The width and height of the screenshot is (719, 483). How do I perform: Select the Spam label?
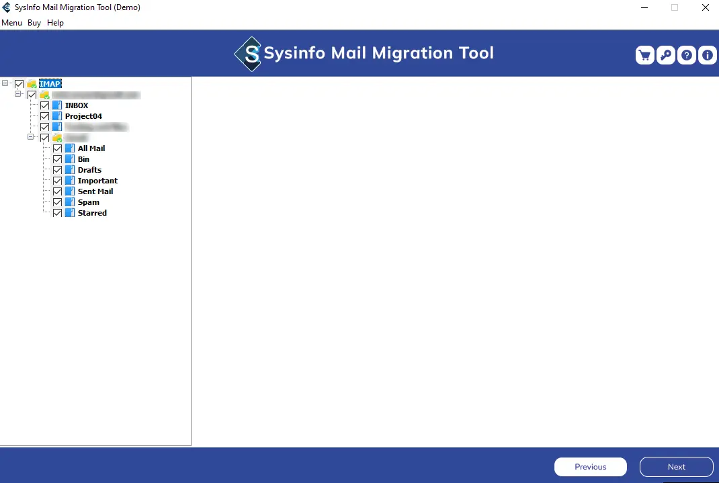(89, 202)
